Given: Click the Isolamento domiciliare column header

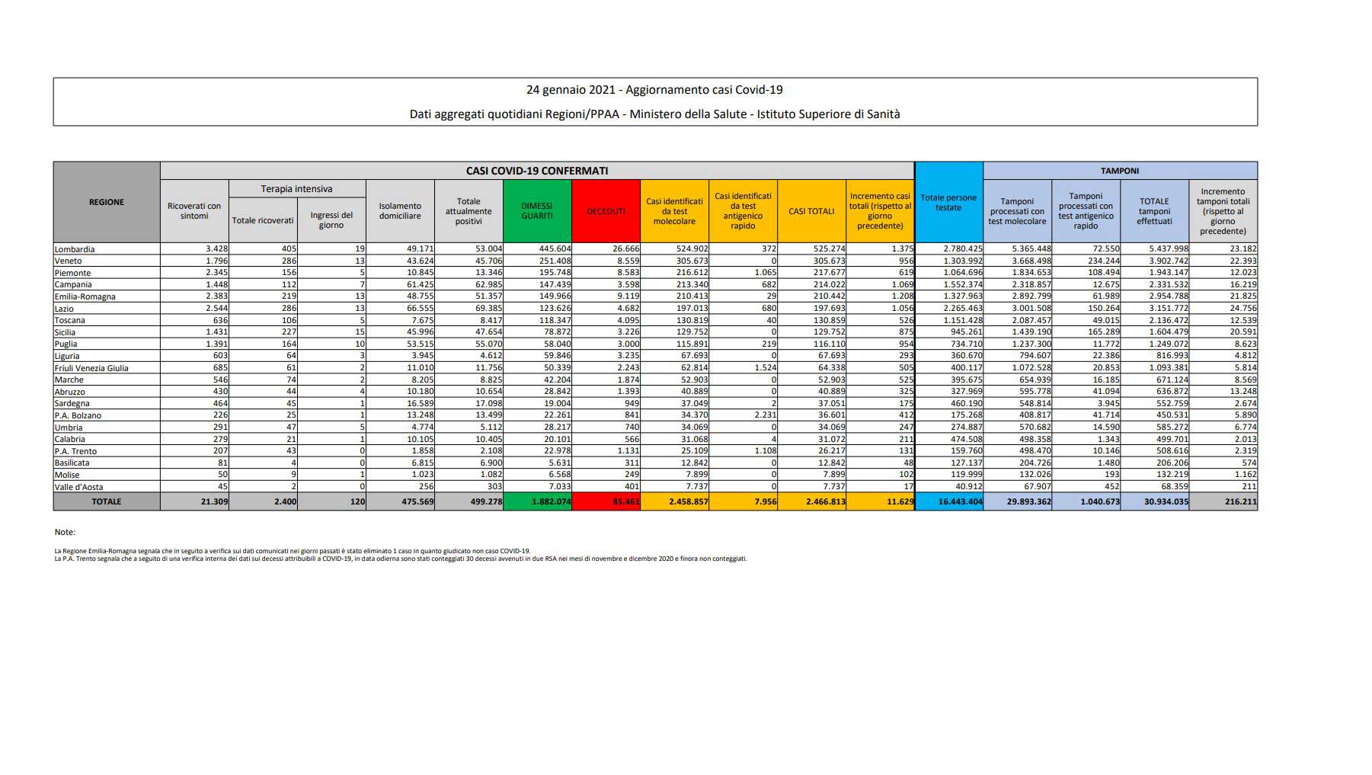Looking at the screenshot, I should (400, 211).
